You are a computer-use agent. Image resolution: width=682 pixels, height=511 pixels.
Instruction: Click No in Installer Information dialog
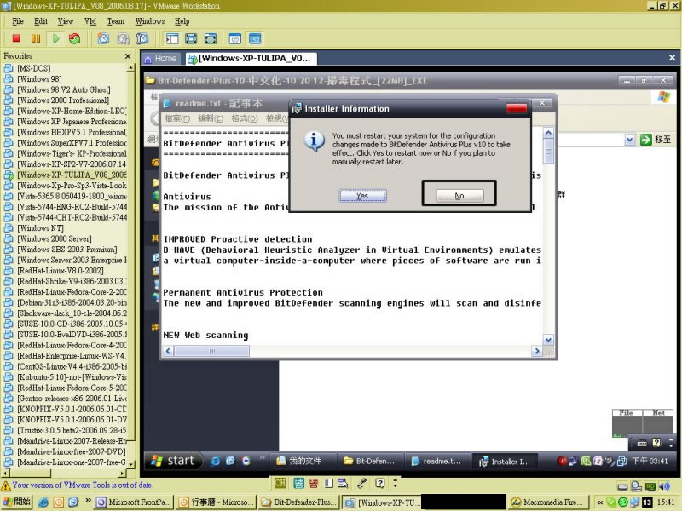(x=459, y=196)
